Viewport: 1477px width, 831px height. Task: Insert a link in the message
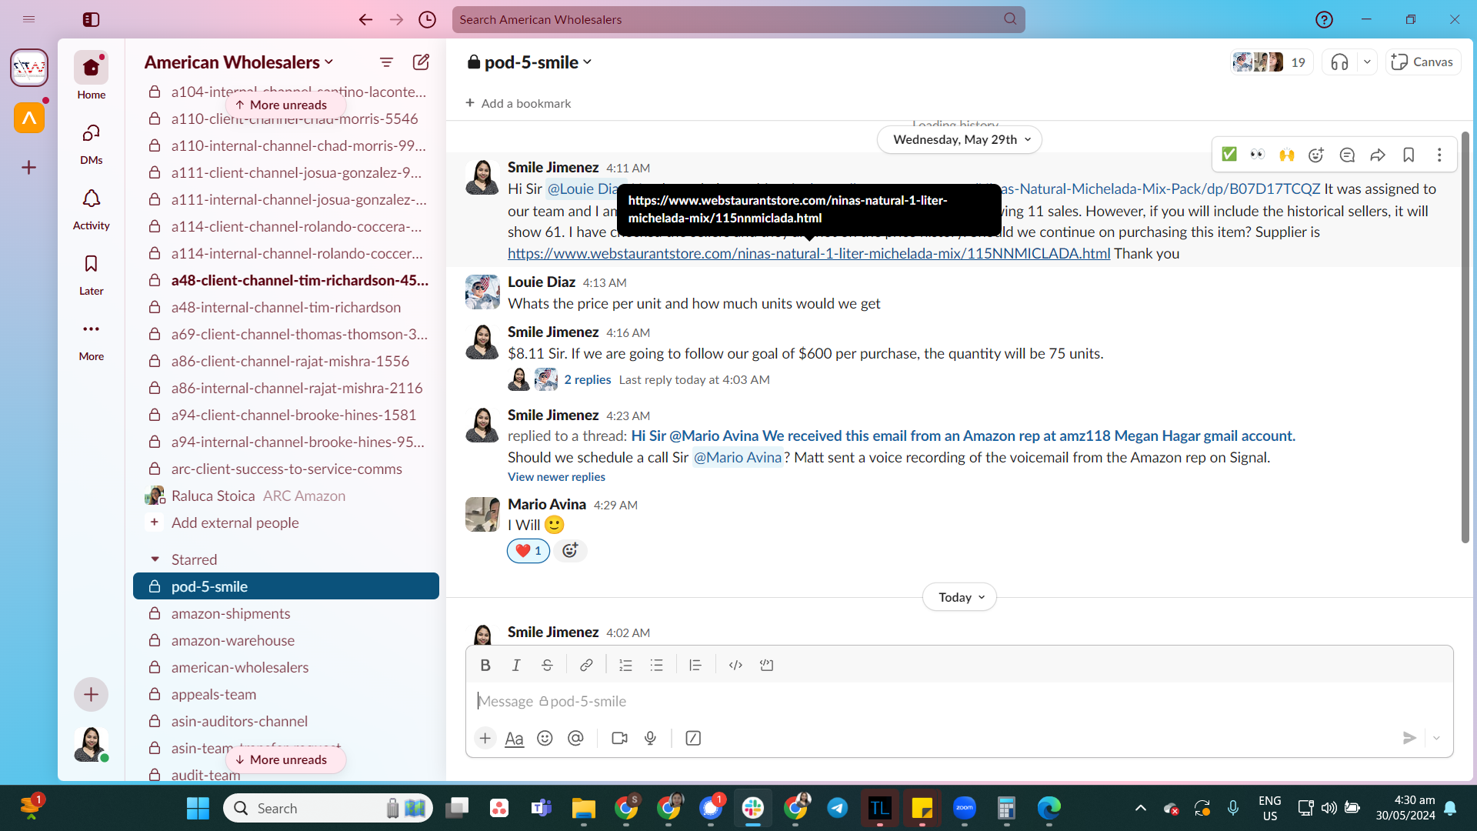point(586,666)
